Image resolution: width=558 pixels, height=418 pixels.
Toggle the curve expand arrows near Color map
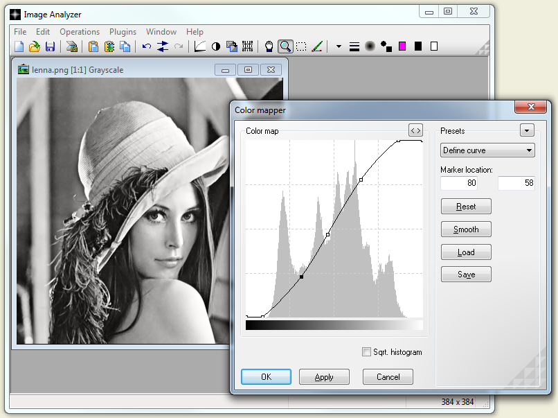(415, 130)
